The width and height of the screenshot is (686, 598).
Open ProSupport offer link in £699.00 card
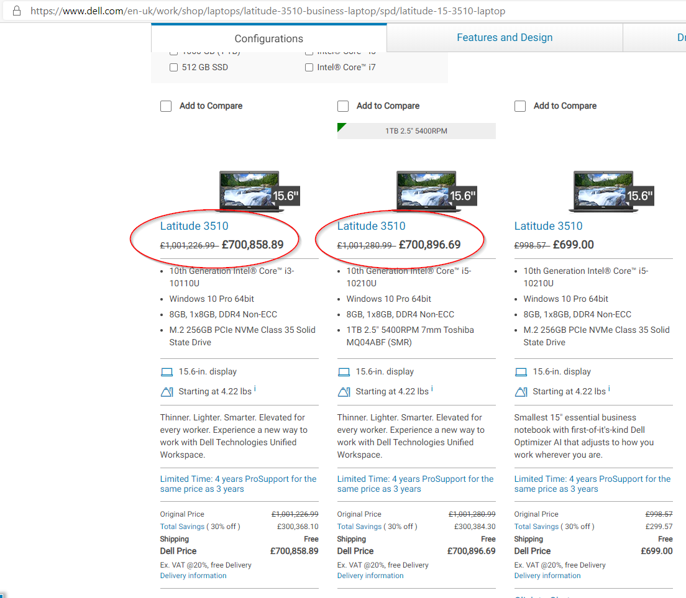[592, 484]
